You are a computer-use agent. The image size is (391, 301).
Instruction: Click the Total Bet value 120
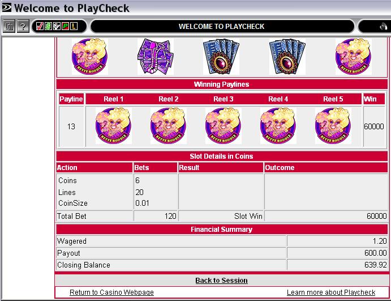pos(170,216)
